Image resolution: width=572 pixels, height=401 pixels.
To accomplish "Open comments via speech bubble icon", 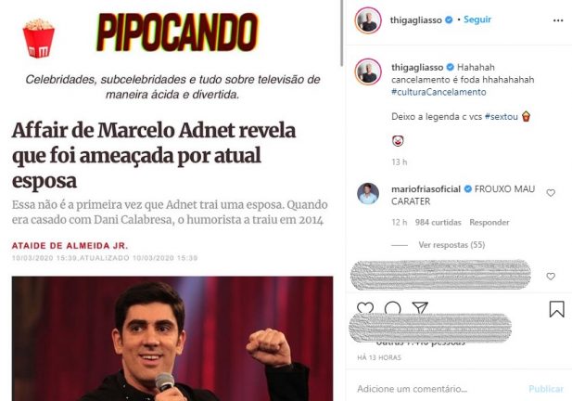I will pyautogui.click(x=392, y=307).
